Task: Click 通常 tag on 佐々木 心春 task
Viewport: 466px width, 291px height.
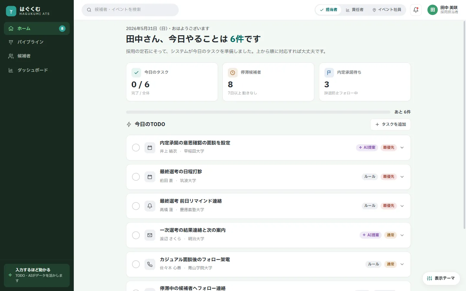Action: click(x=391, y=264)
